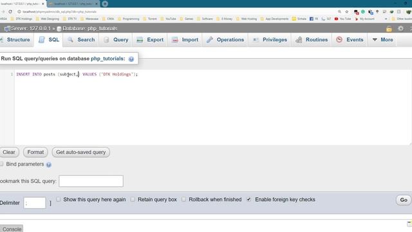Check the Retain query box option
Image resolution: width=412 pixels, height=232 pixels.
(x=133, y=199)
